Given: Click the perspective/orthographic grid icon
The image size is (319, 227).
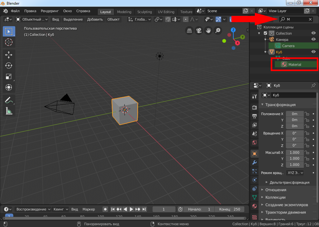Looking at the screenshot, I should [x=189, y=31].
